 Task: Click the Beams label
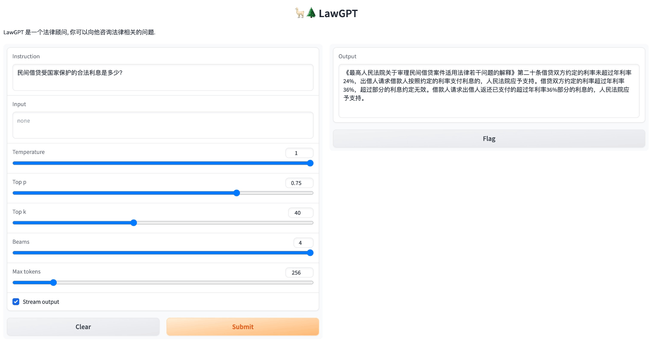tap(21, 242)
